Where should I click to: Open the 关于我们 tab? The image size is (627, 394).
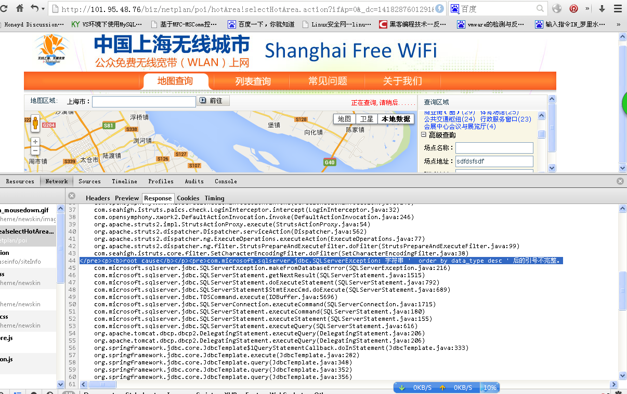tap(402, 81)
